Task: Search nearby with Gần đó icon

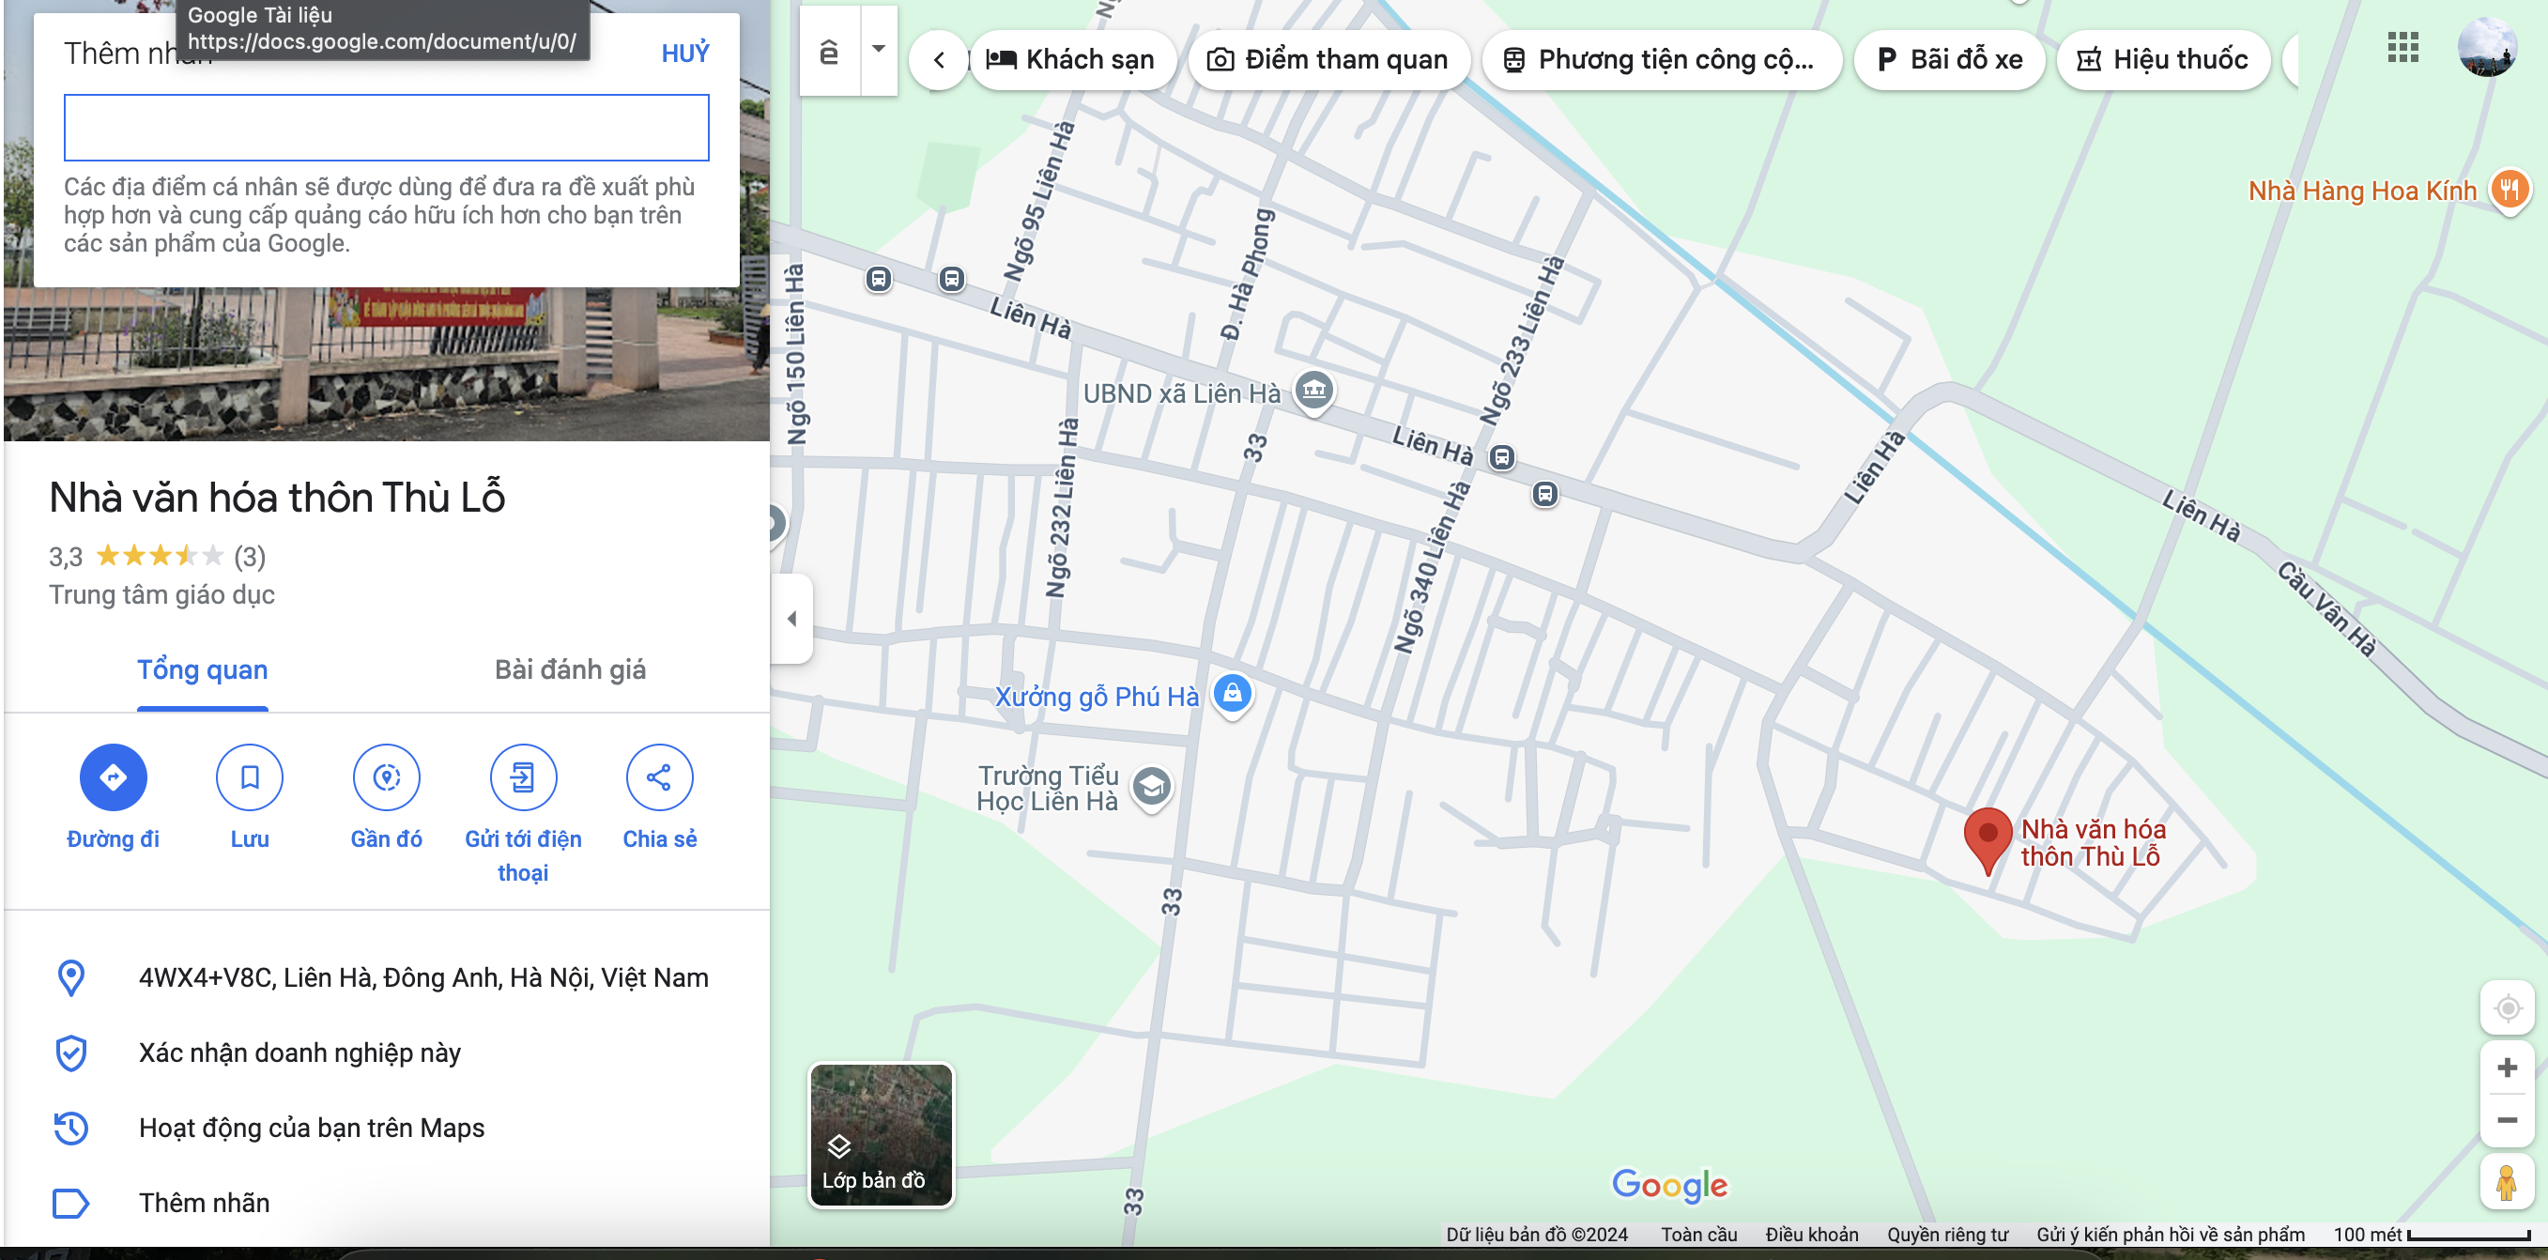Action: [x=386, y=777]
